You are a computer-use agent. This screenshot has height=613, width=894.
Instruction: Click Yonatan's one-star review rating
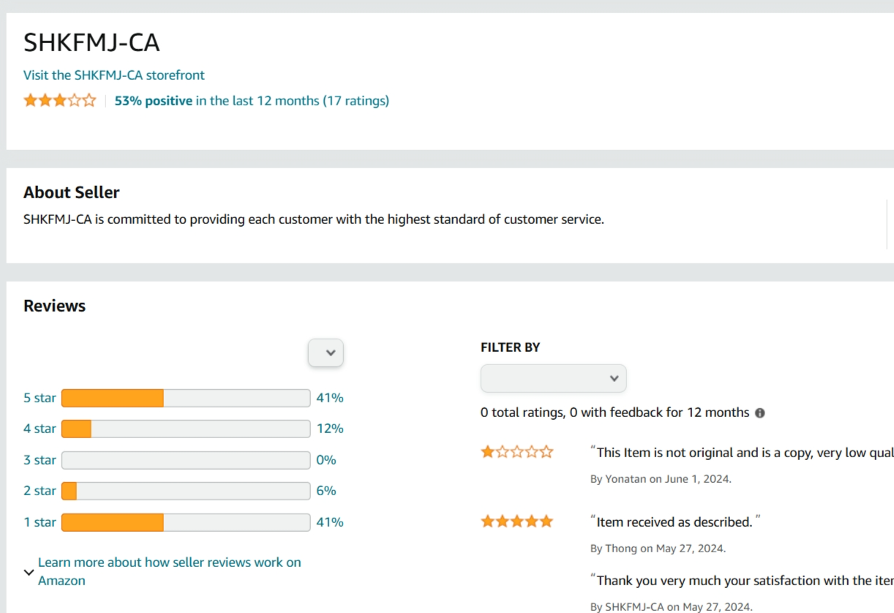[x=517, y=452]
